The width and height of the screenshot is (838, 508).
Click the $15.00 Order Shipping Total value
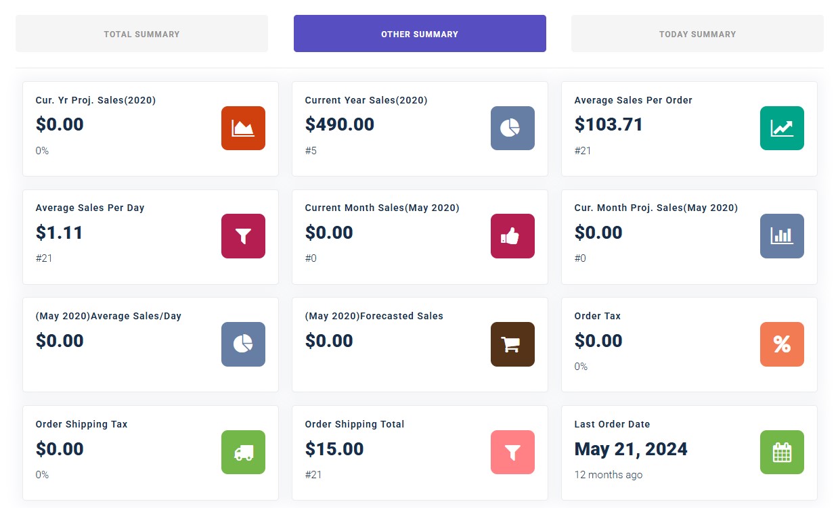(334, 449)
